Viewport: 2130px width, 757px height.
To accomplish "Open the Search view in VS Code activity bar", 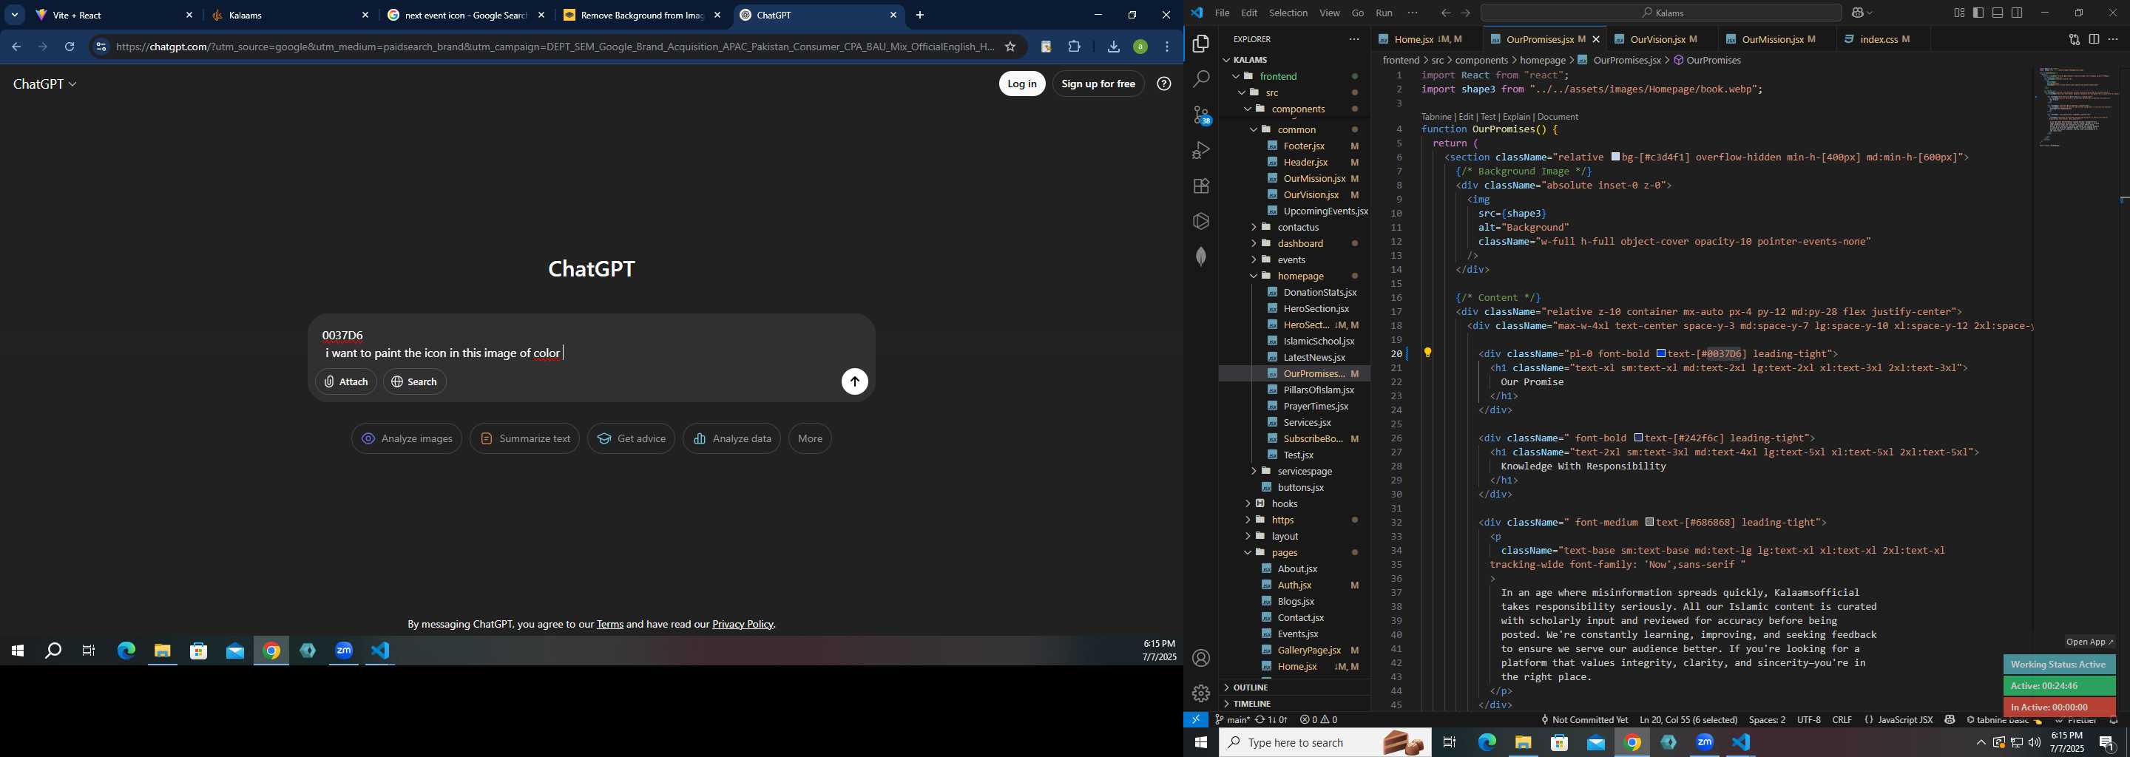I will 1201,79.
